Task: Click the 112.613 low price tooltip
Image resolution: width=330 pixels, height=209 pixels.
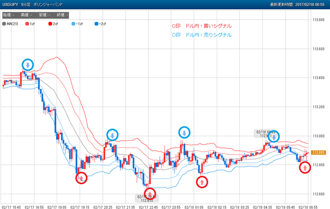Action: (x=147, y=199)
